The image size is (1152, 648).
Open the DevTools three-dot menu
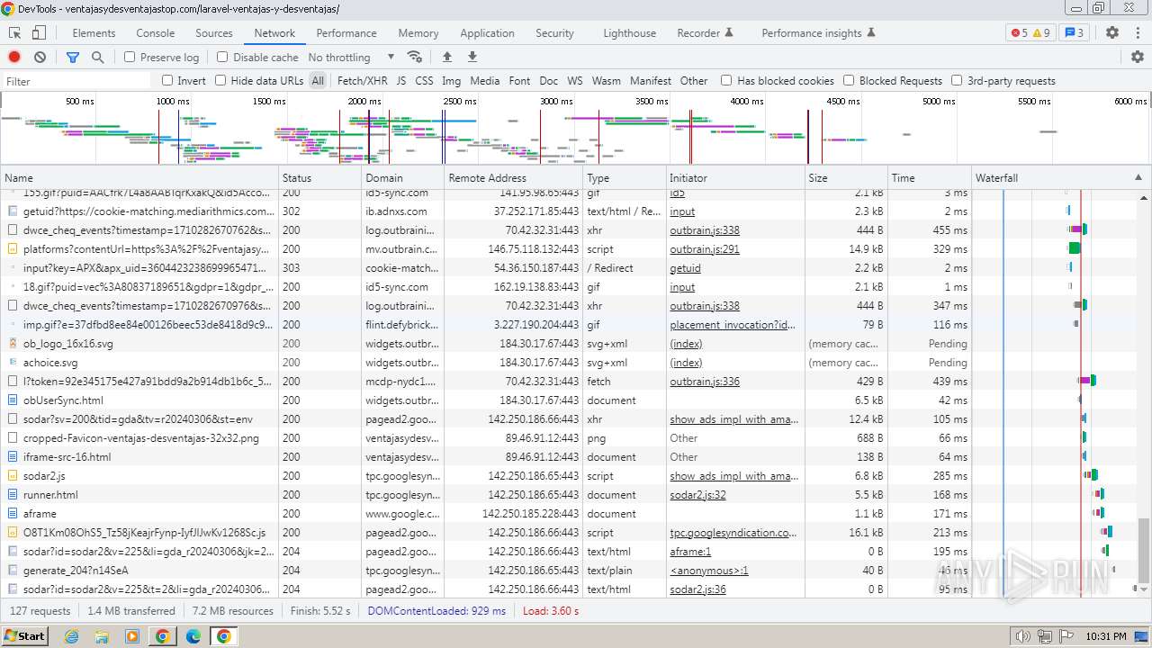point(1137,32)
